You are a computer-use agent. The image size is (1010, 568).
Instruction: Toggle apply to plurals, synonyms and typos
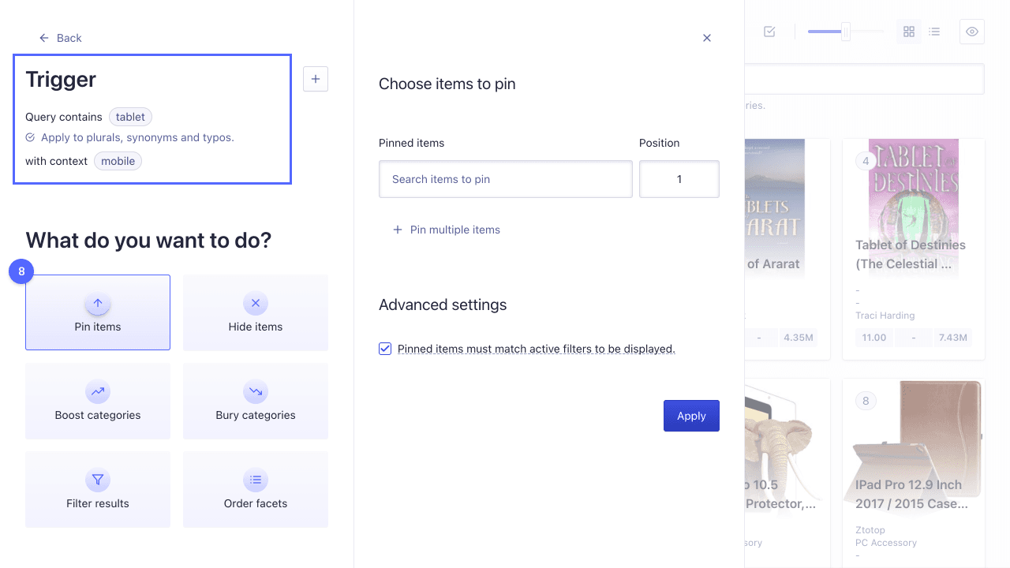(31, 137)
